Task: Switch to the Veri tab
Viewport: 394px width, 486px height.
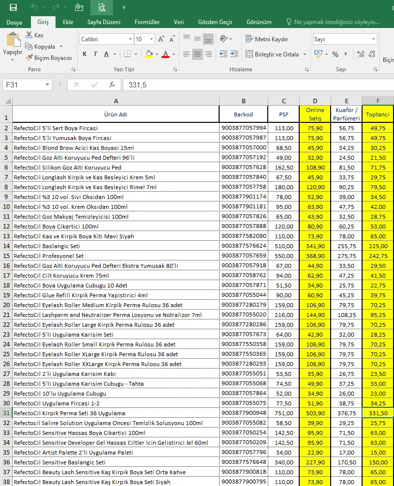Action: [179, 22]
